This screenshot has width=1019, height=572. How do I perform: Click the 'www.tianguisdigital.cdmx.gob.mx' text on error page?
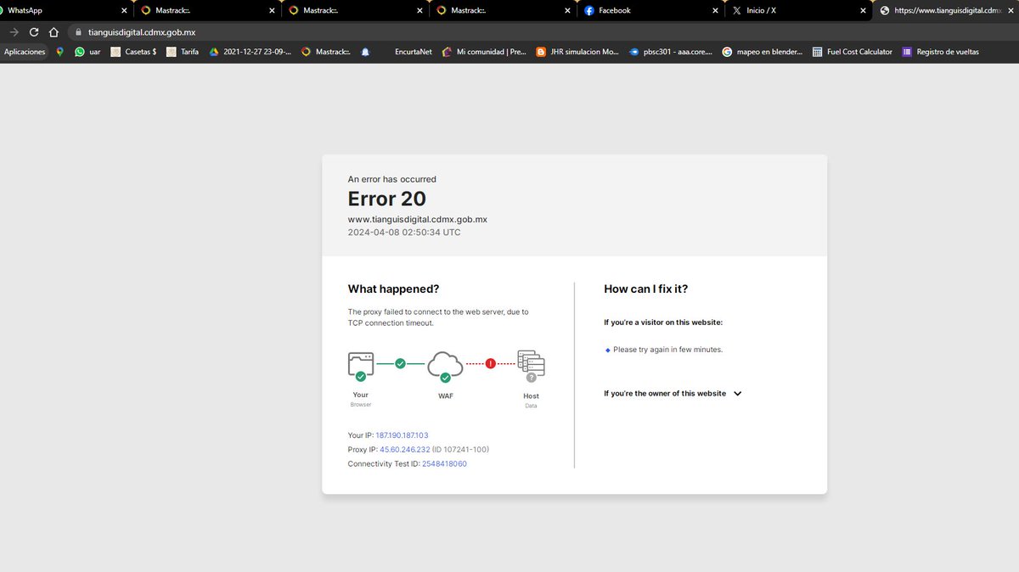[418, 219]
